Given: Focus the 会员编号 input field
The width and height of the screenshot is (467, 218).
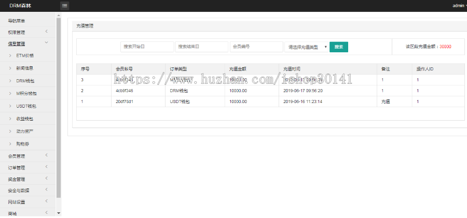Looking at the screenshot, I should (256, 47).
